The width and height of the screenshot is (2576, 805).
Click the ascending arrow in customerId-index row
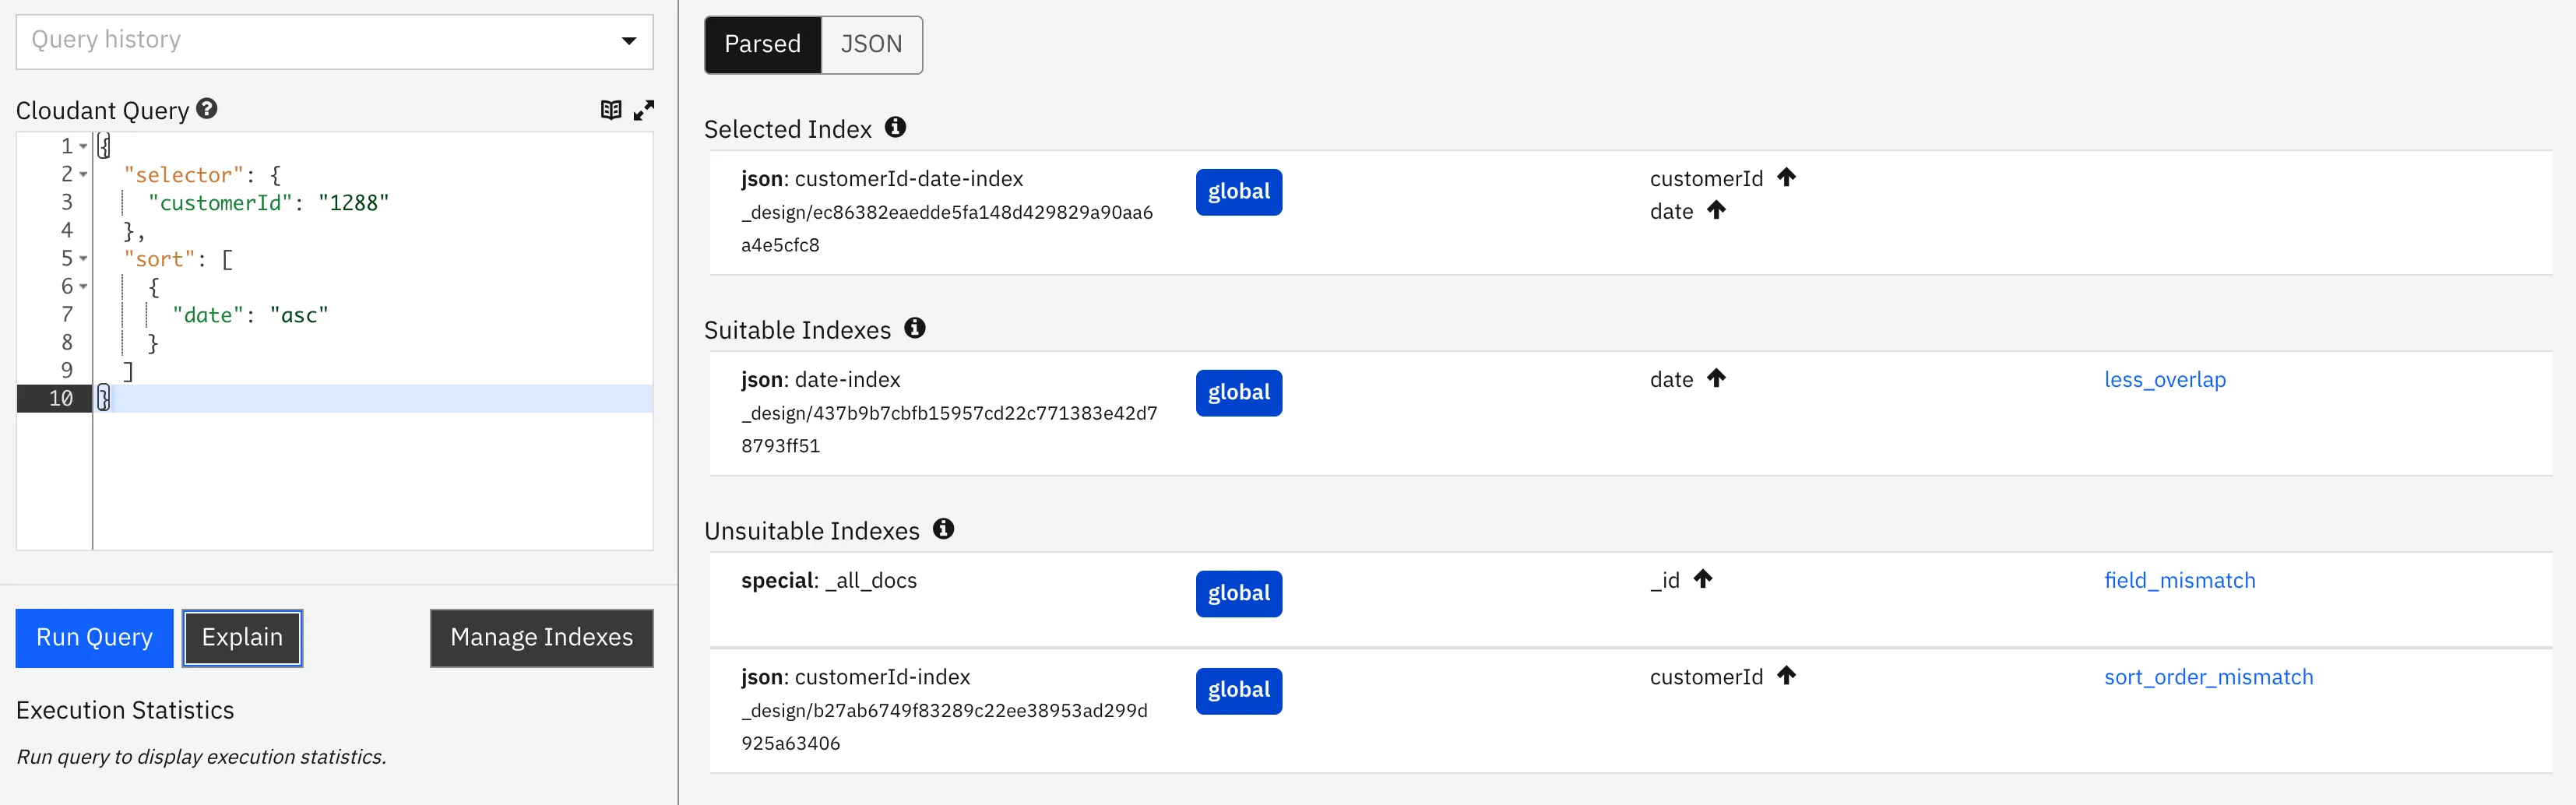[1786, 676]
